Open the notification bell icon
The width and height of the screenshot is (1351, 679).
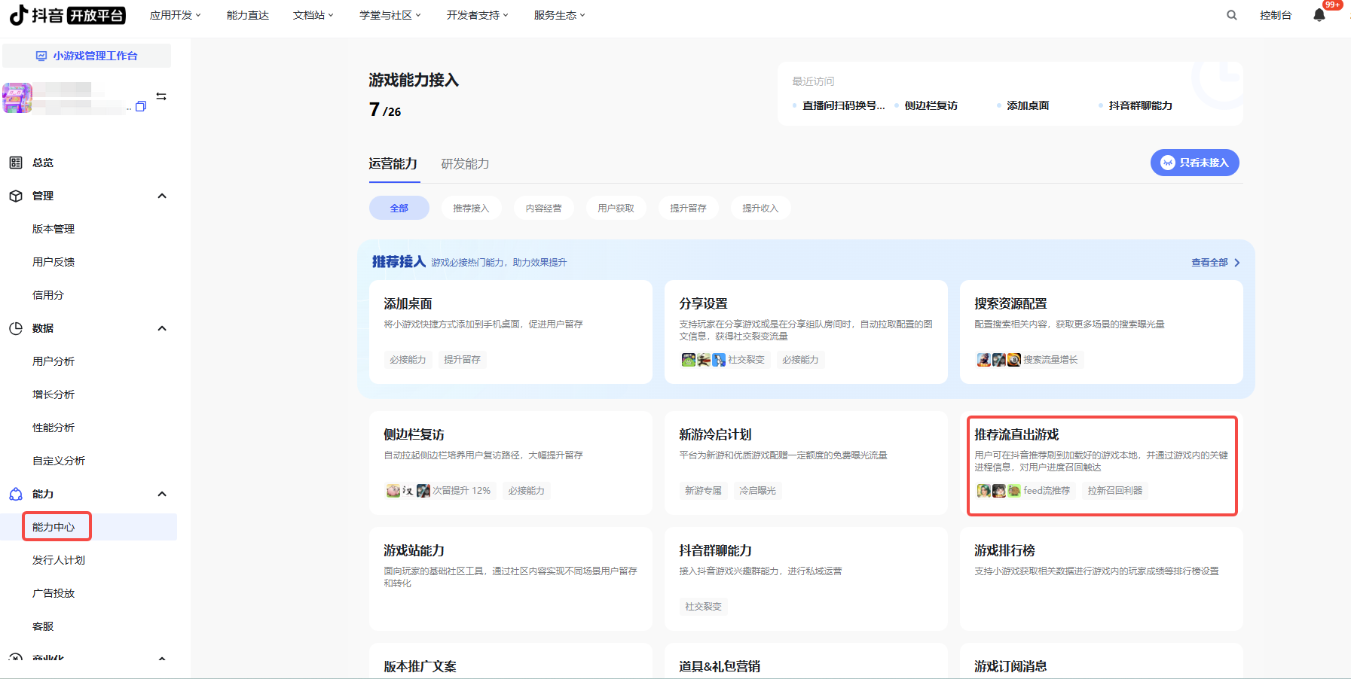tap(1319, 15)
